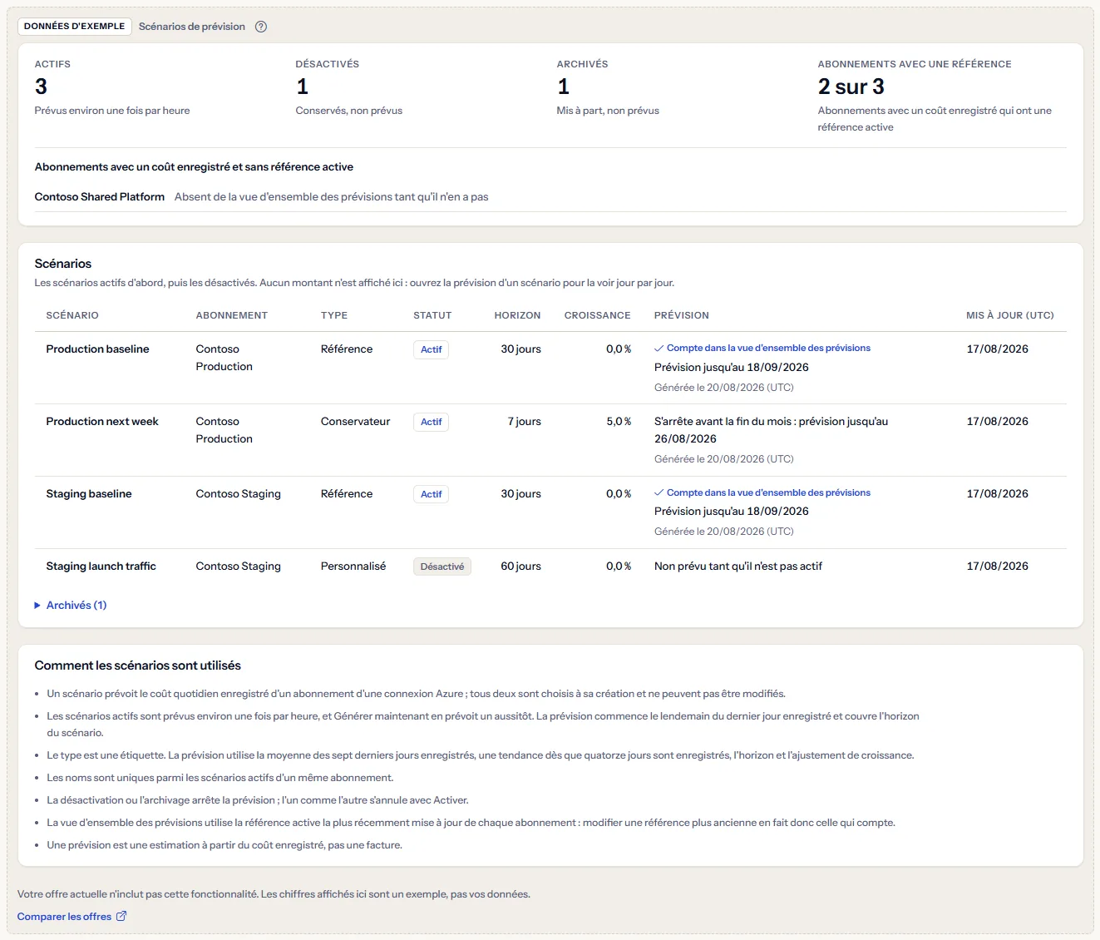Expand the Archivés (1) section

71,606
